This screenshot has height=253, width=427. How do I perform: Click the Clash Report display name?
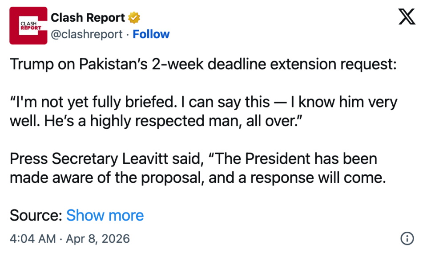88,18
